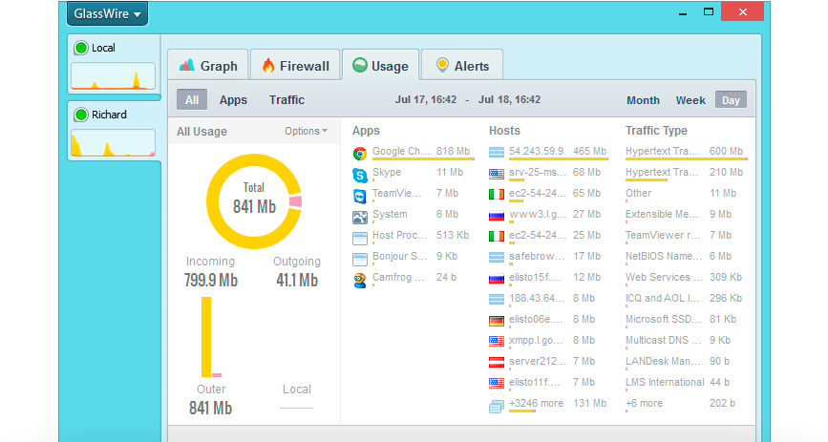Switch time range to Day
The height and width of the screenshot is (442, 828).
731,100
